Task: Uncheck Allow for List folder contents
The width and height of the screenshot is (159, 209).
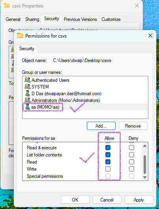Action: (x=108, y=155)
